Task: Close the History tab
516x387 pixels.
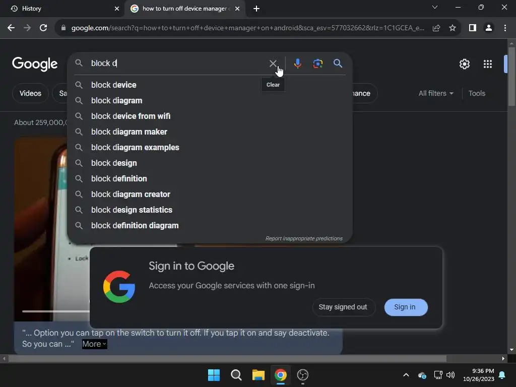Action: pos(117,9)
